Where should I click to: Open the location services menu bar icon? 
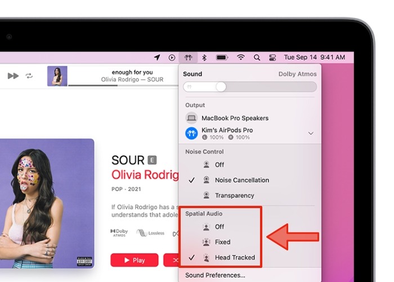[x=157, y=58]
